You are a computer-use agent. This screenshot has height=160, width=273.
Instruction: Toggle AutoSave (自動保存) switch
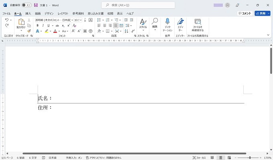[26, 5]
